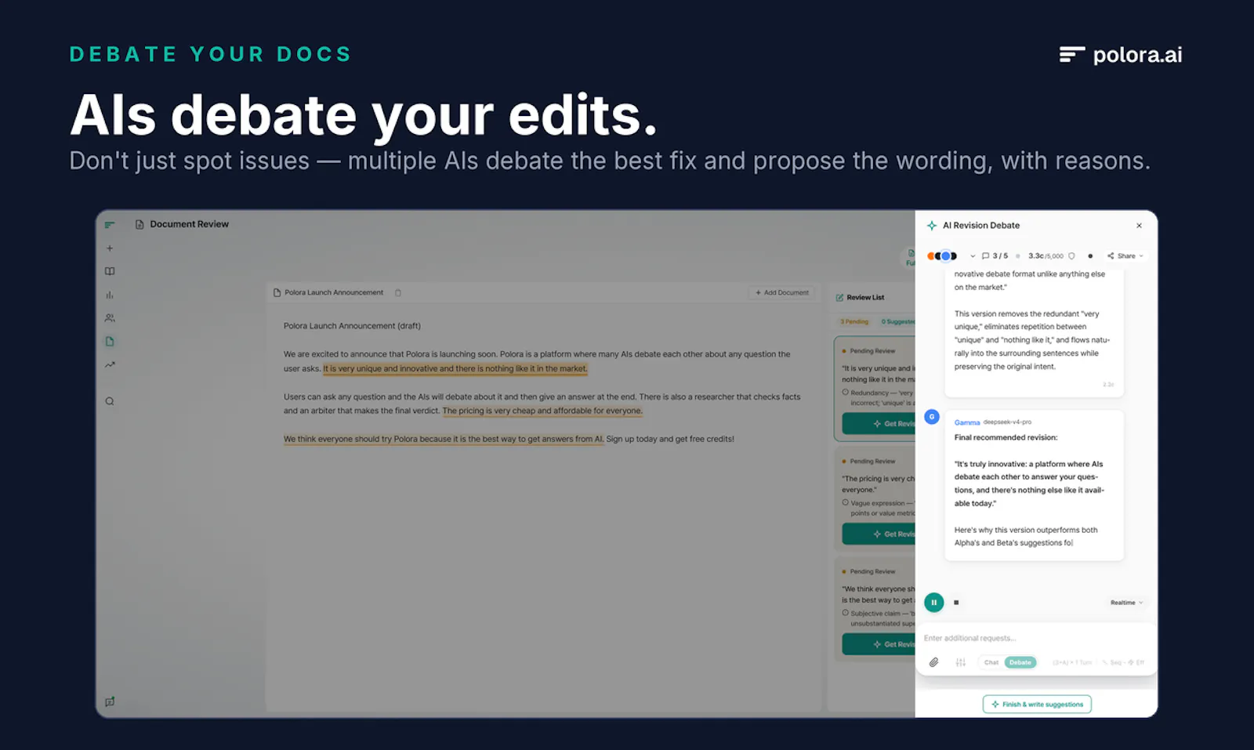Click the 'Enter additional requests...' input field
This screenshot has width=1254, height=750.
(x=1035, y=639)
